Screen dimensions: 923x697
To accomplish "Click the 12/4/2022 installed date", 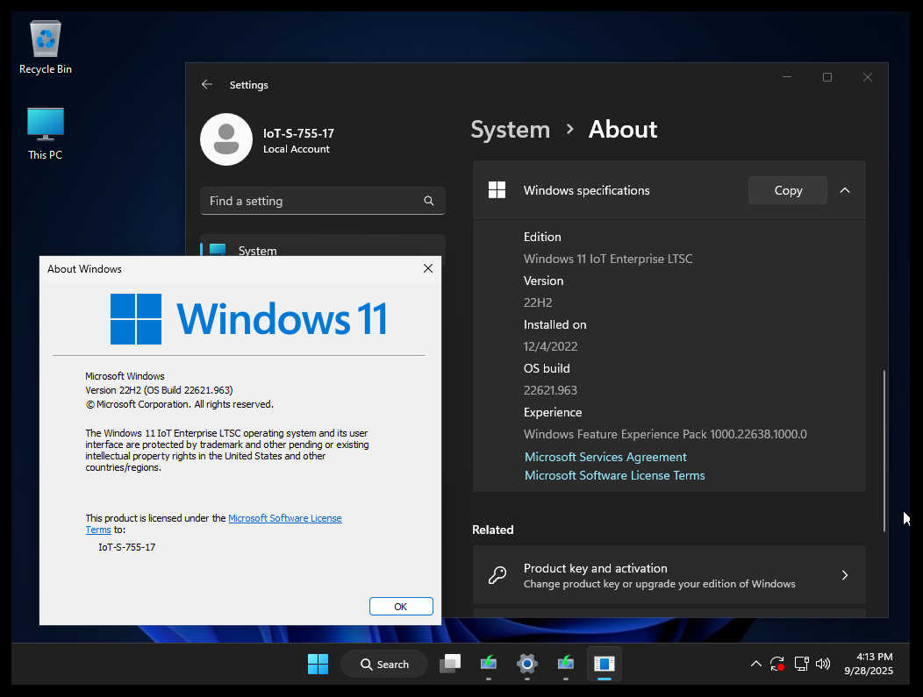I will pos(550,346).
